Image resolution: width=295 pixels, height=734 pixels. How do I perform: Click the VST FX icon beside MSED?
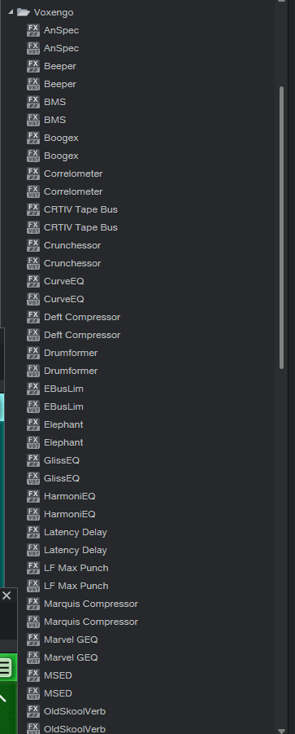pyautogui.click(x=33, y=692)
